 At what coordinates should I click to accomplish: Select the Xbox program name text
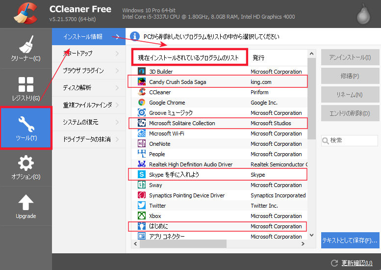click(x=155, y=216)
